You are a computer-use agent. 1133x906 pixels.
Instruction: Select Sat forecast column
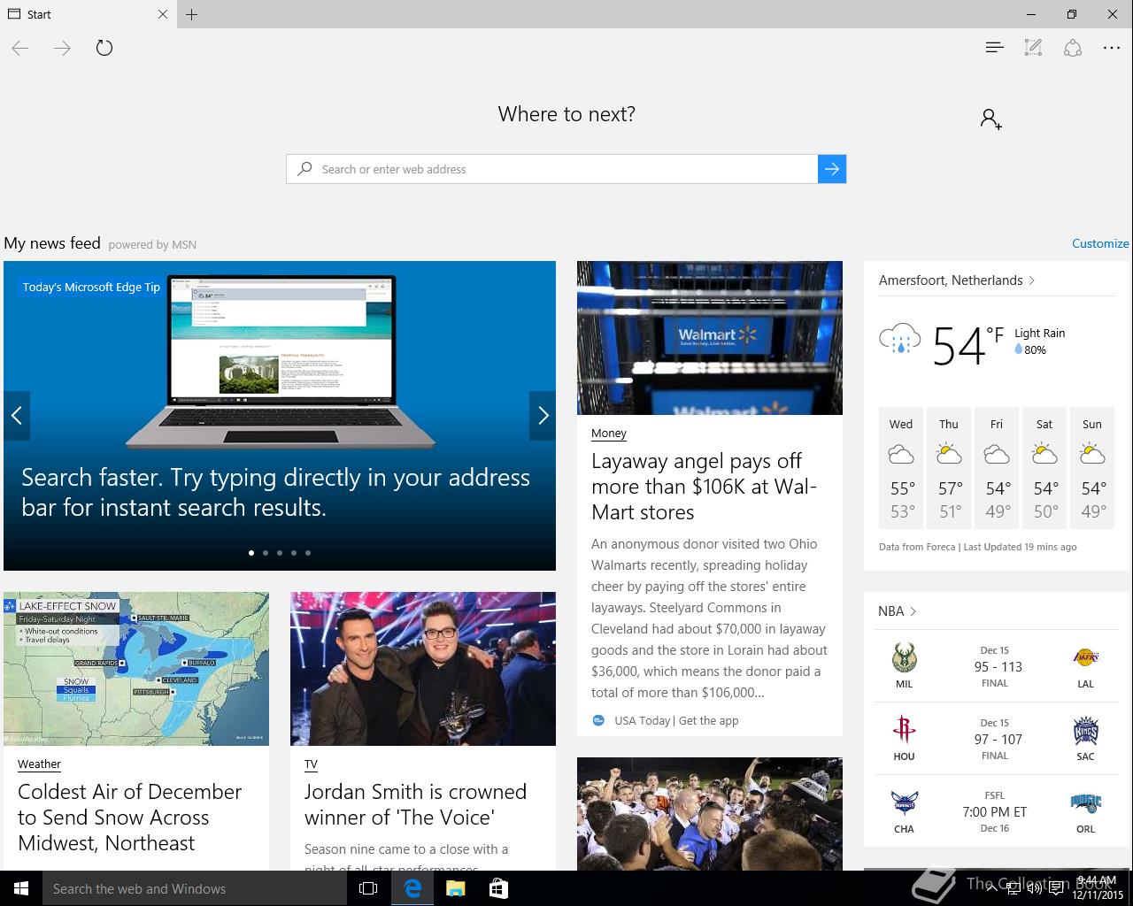1044,468
